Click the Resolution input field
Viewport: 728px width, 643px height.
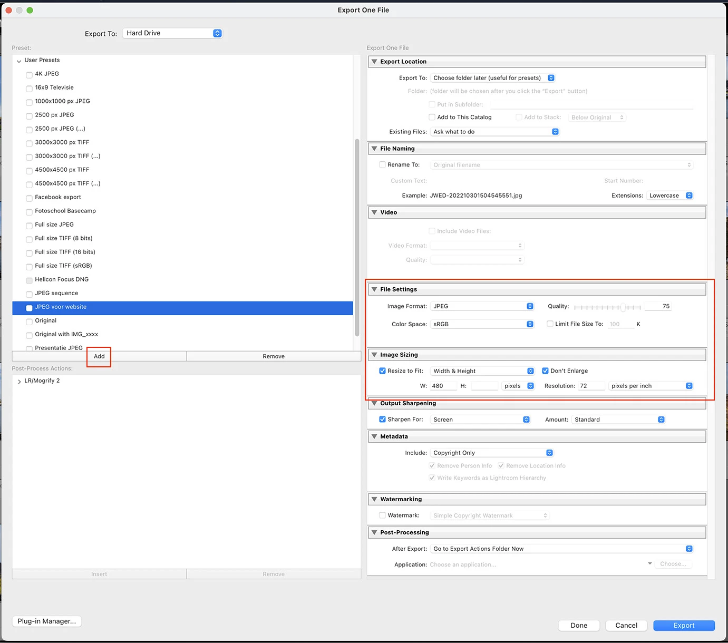[591, 386]
